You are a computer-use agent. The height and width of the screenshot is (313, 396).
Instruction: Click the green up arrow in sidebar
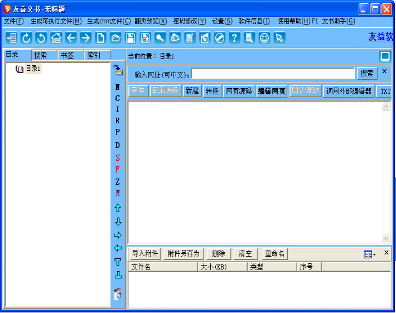coord(118,208)
